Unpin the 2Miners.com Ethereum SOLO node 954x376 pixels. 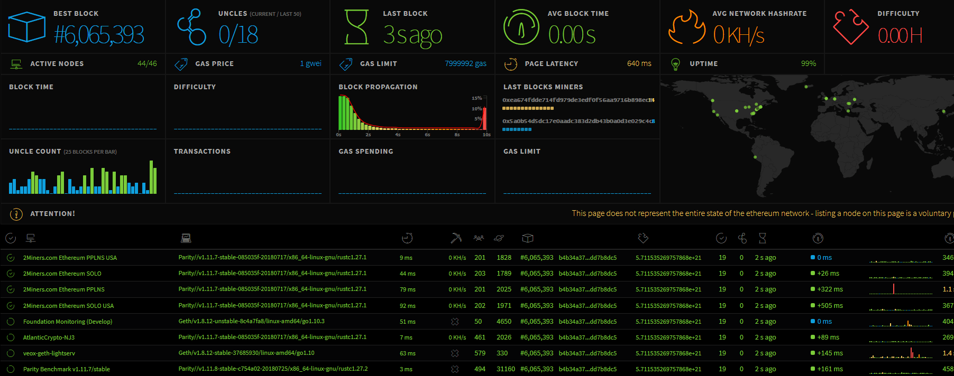11,274
